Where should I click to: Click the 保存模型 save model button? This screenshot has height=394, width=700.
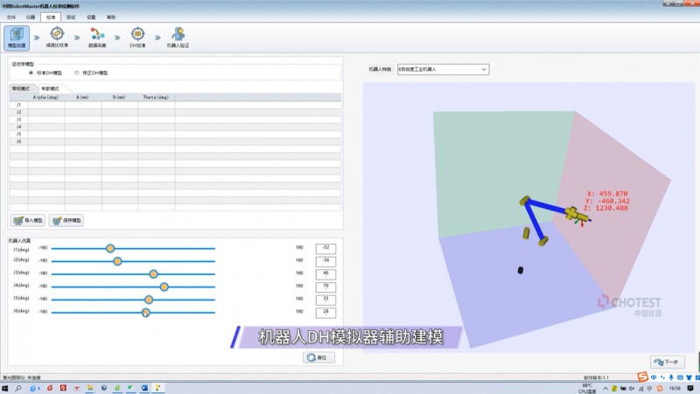[x=66, y=220]
